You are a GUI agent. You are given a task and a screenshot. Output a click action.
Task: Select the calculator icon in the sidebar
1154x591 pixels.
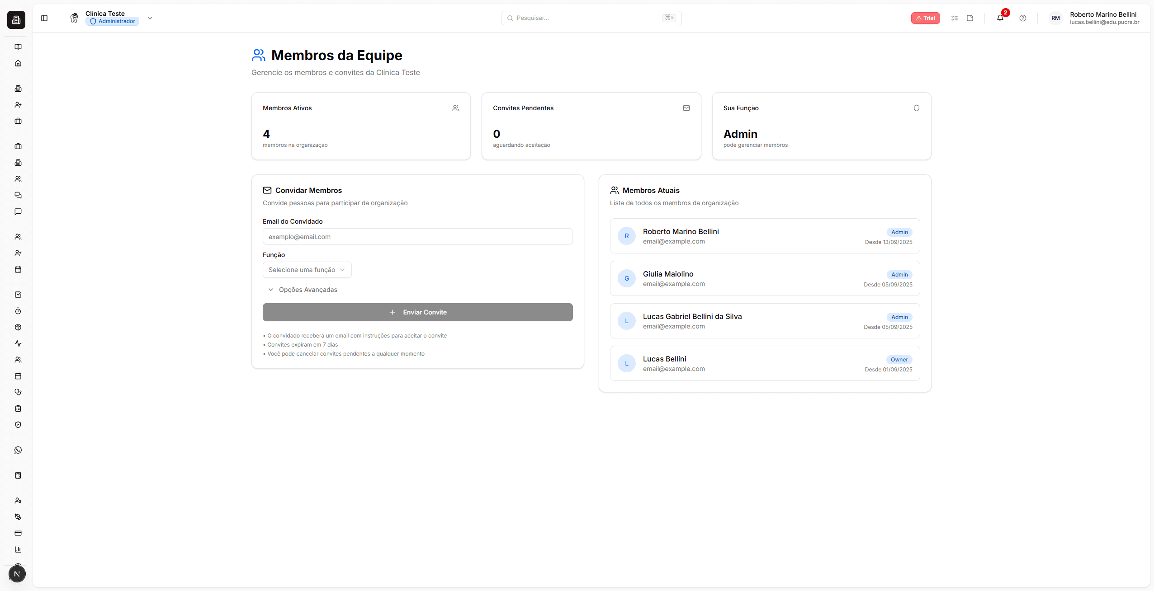click(18, 475)
